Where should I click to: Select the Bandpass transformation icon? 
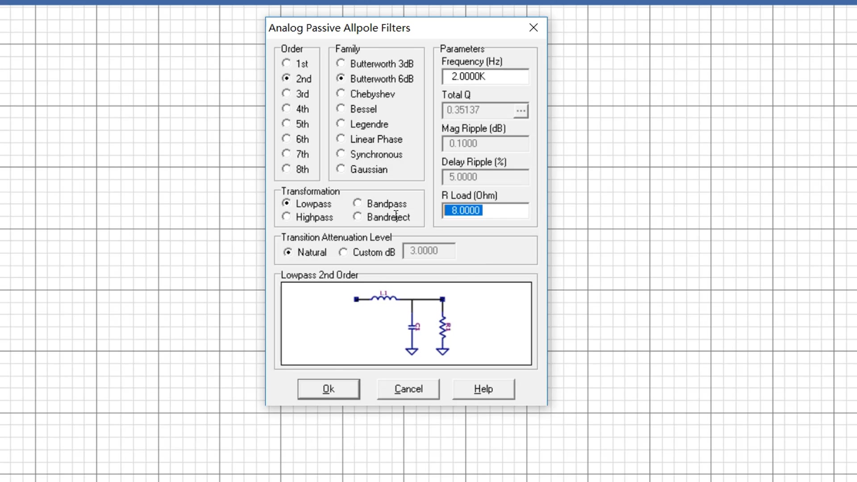pyautogui.click(x=357, y=203)
